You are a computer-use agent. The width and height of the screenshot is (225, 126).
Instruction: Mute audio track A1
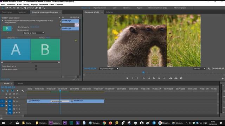[17, 105]
